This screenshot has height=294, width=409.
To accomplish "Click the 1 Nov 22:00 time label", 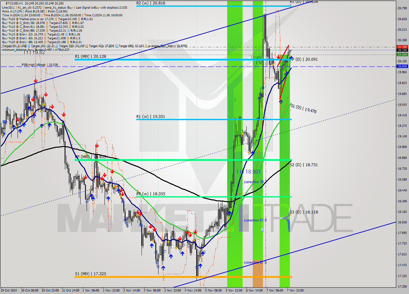I will 112,290.
